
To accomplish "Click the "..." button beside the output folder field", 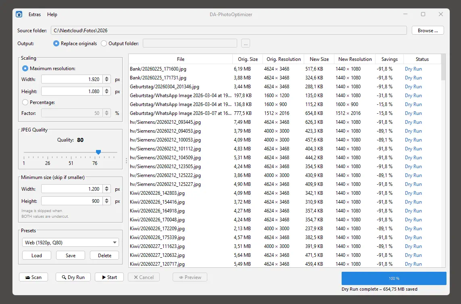I will click(245, 43).
